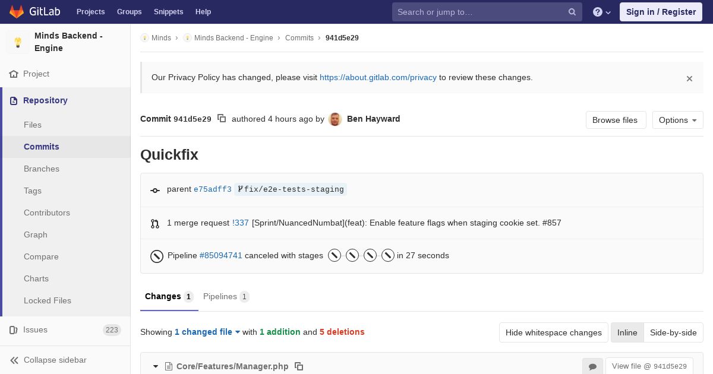Collapse the Manager.php file diff

156,366
